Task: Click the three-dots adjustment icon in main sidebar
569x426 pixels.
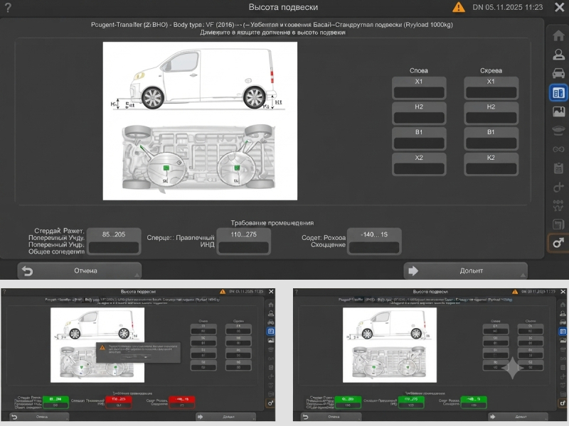Action: [558, 205]
